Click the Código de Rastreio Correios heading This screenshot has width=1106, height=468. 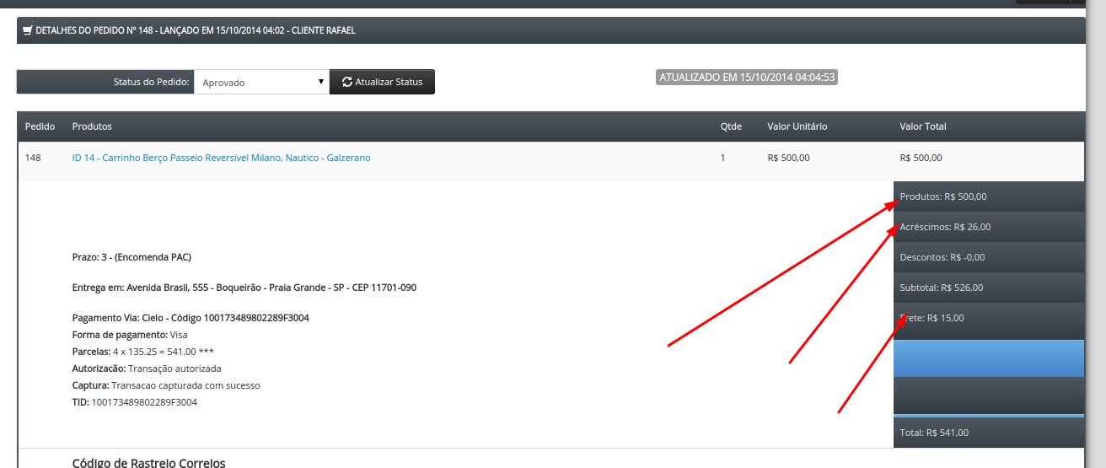[148, 463]
